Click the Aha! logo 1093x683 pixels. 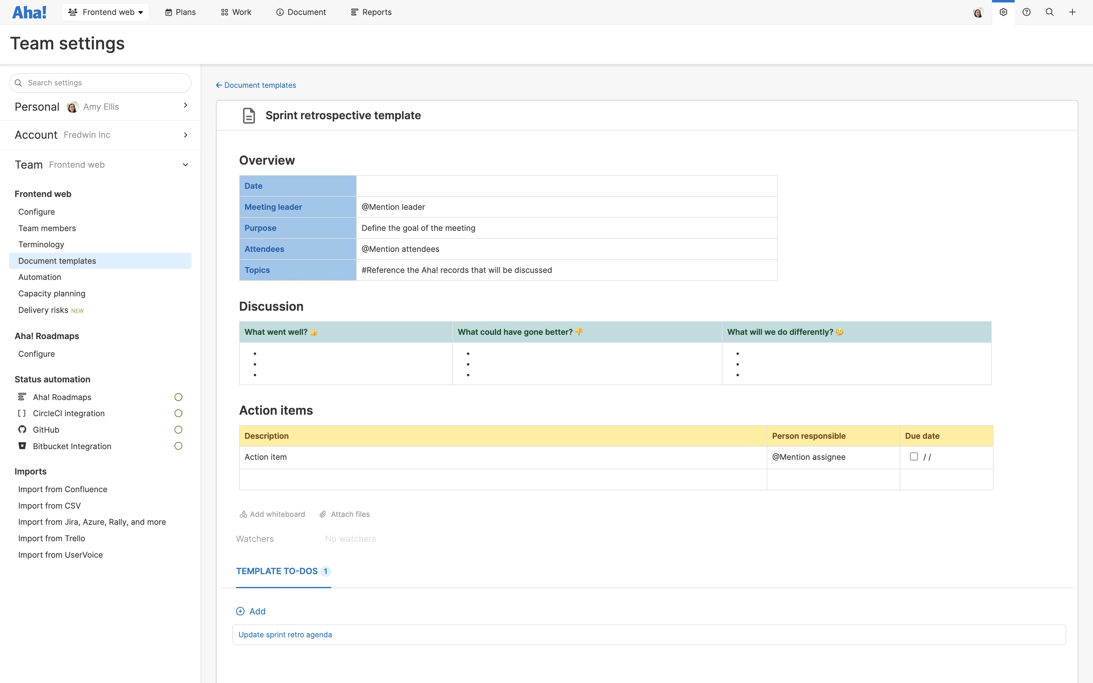29,12
